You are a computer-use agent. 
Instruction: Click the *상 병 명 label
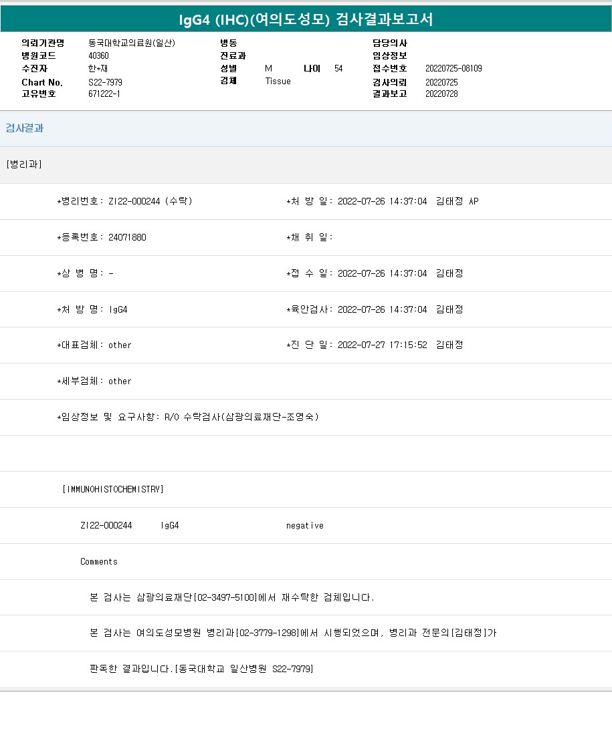(80, 273)
